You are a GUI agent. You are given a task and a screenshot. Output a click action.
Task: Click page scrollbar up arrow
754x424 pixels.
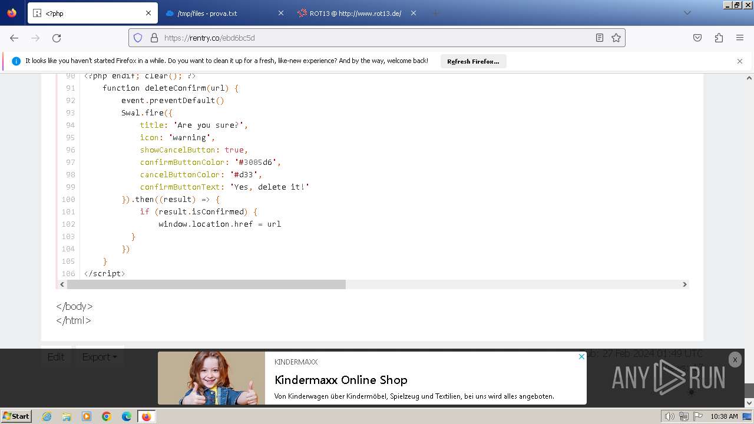[749, 78]
